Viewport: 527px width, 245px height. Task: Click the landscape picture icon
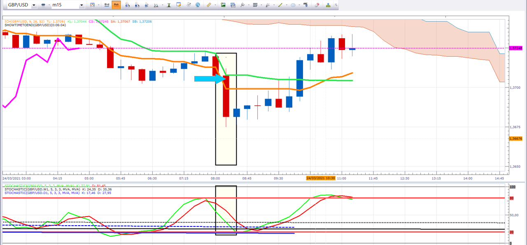pos(223,5)
